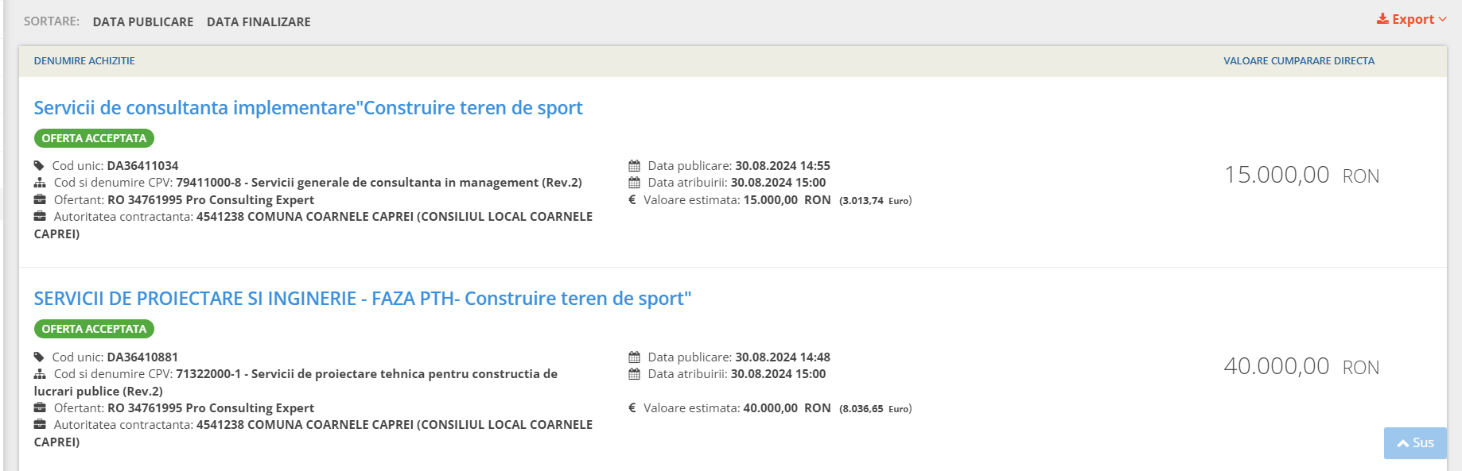The width and height of the screenshot is (1462, 471).
Task: Click Ofertant briefcase icon in consultanta row
Action: tap(40, 199)
